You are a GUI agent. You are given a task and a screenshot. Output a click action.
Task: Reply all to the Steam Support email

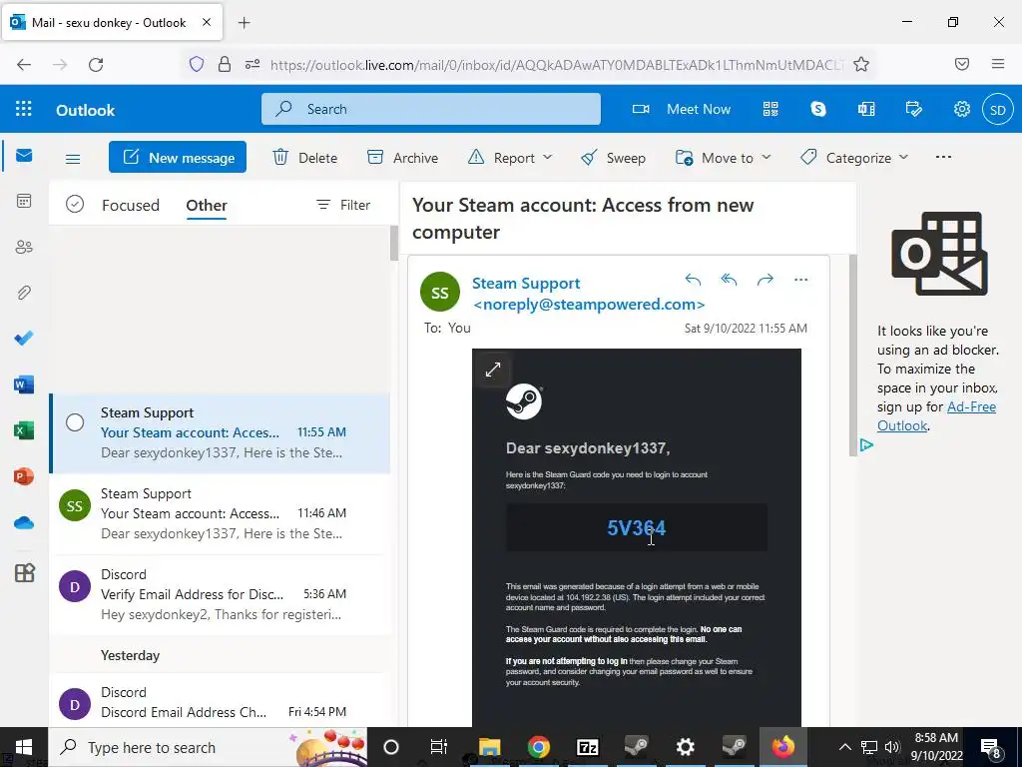(729, 280)
